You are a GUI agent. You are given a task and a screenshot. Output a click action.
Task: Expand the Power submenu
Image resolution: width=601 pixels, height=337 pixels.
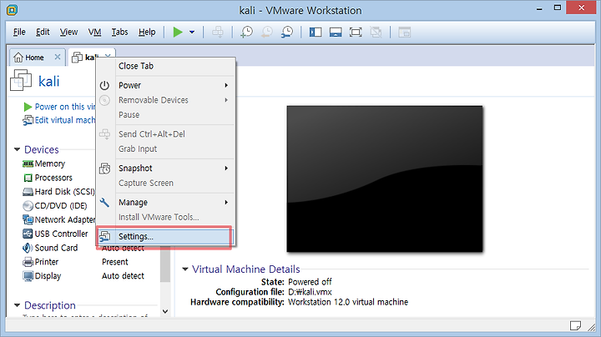pos(165,85)
